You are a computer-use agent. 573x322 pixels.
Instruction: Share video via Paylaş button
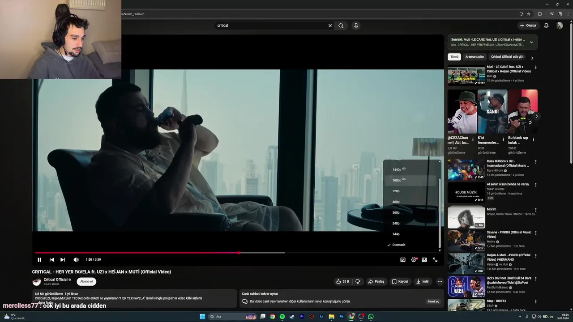[376, 282]
